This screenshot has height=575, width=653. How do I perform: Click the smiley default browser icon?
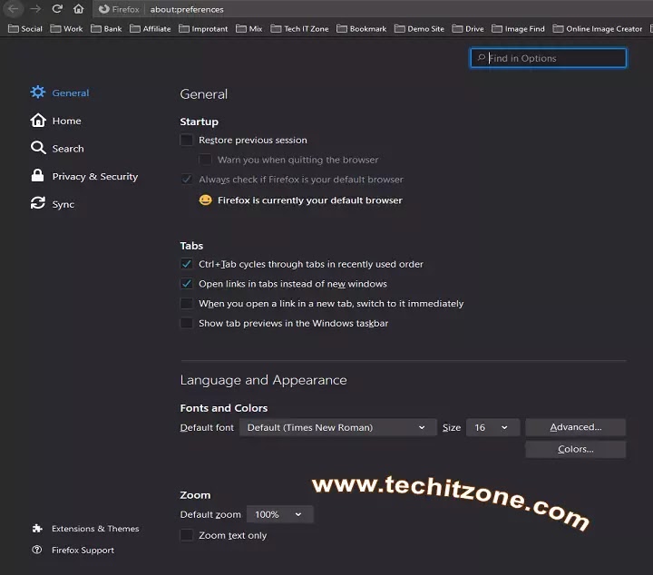[x=205, y=200]
